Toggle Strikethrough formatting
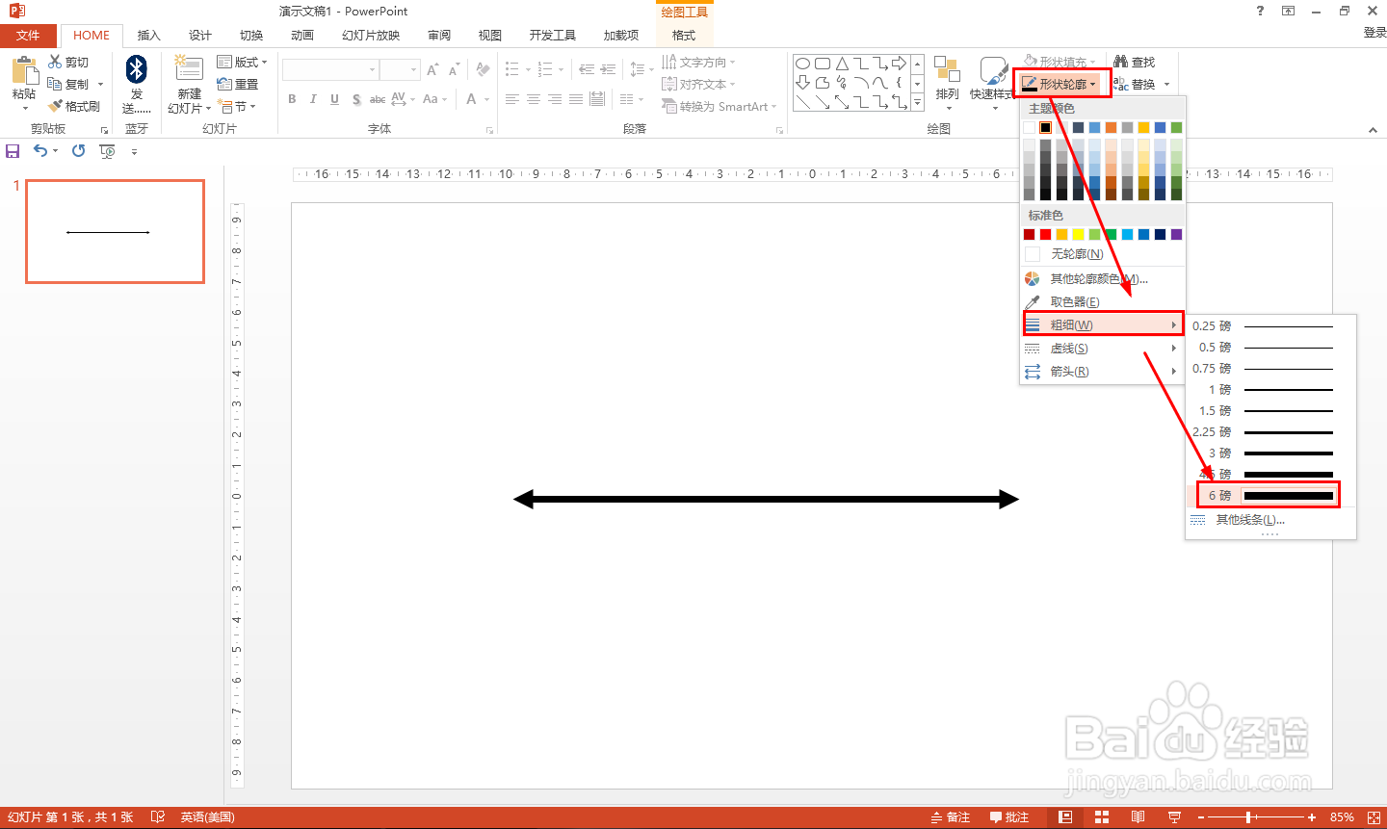The image size is (1387, 829). point(378,99)
